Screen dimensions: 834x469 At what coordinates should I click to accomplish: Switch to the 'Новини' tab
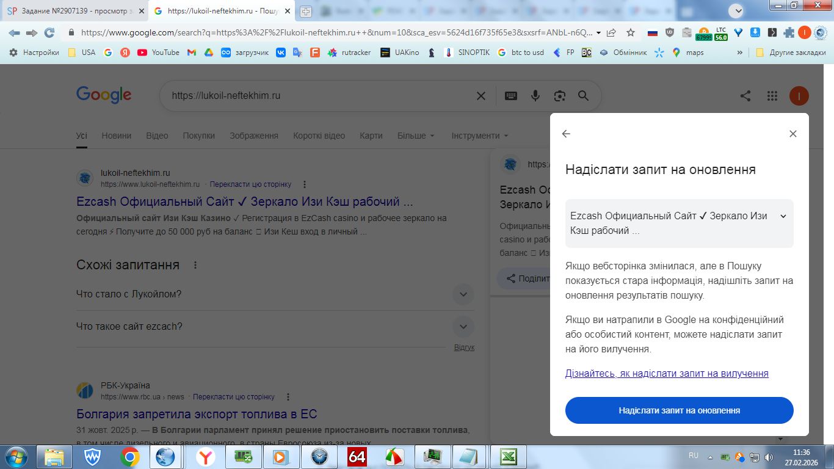117,136
